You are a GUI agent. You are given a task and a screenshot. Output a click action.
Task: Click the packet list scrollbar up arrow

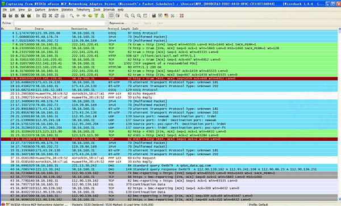click(339, 29)
